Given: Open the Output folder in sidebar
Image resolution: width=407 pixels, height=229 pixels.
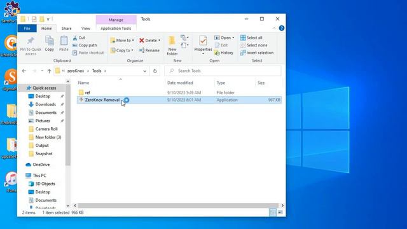Looking at the screenshot, I should point(42,146).
